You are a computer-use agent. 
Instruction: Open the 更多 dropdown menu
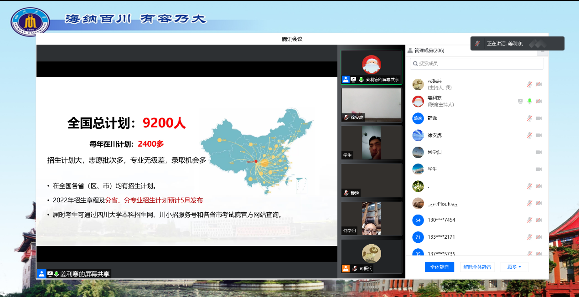tap(514, 267)
